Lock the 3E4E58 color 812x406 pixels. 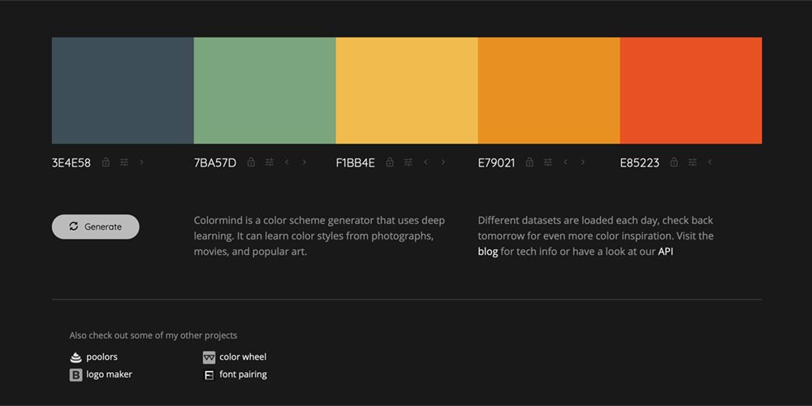106,162
